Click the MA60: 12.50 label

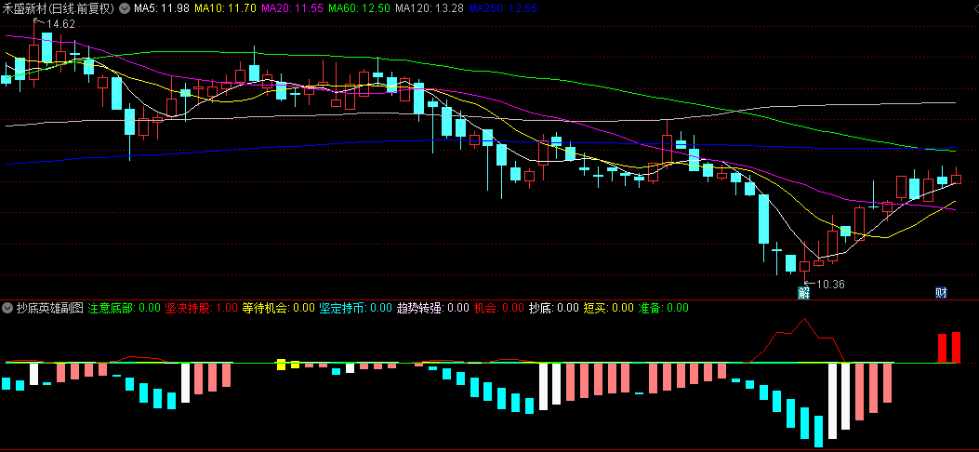[358, 8]
